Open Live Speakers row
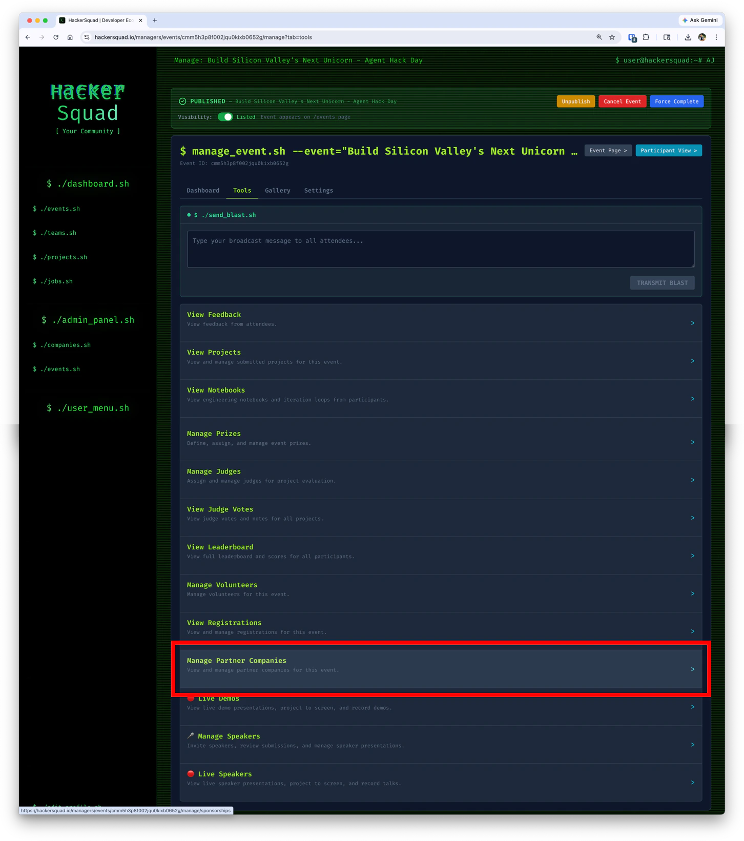 tap(441, 783)
